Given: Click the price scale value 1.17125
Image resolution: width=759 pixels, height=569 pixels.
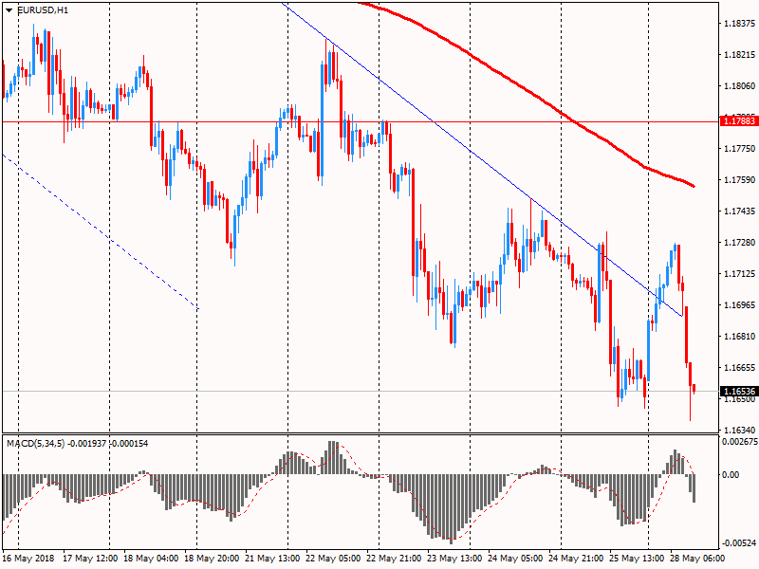Looking at the screenshot, I should pos(739,274).
